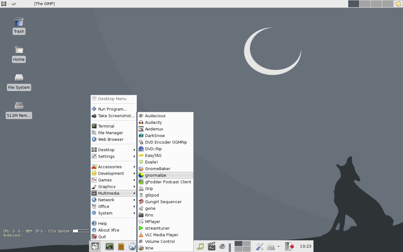Click the show desktop icon at top-left

click(4, 4)
